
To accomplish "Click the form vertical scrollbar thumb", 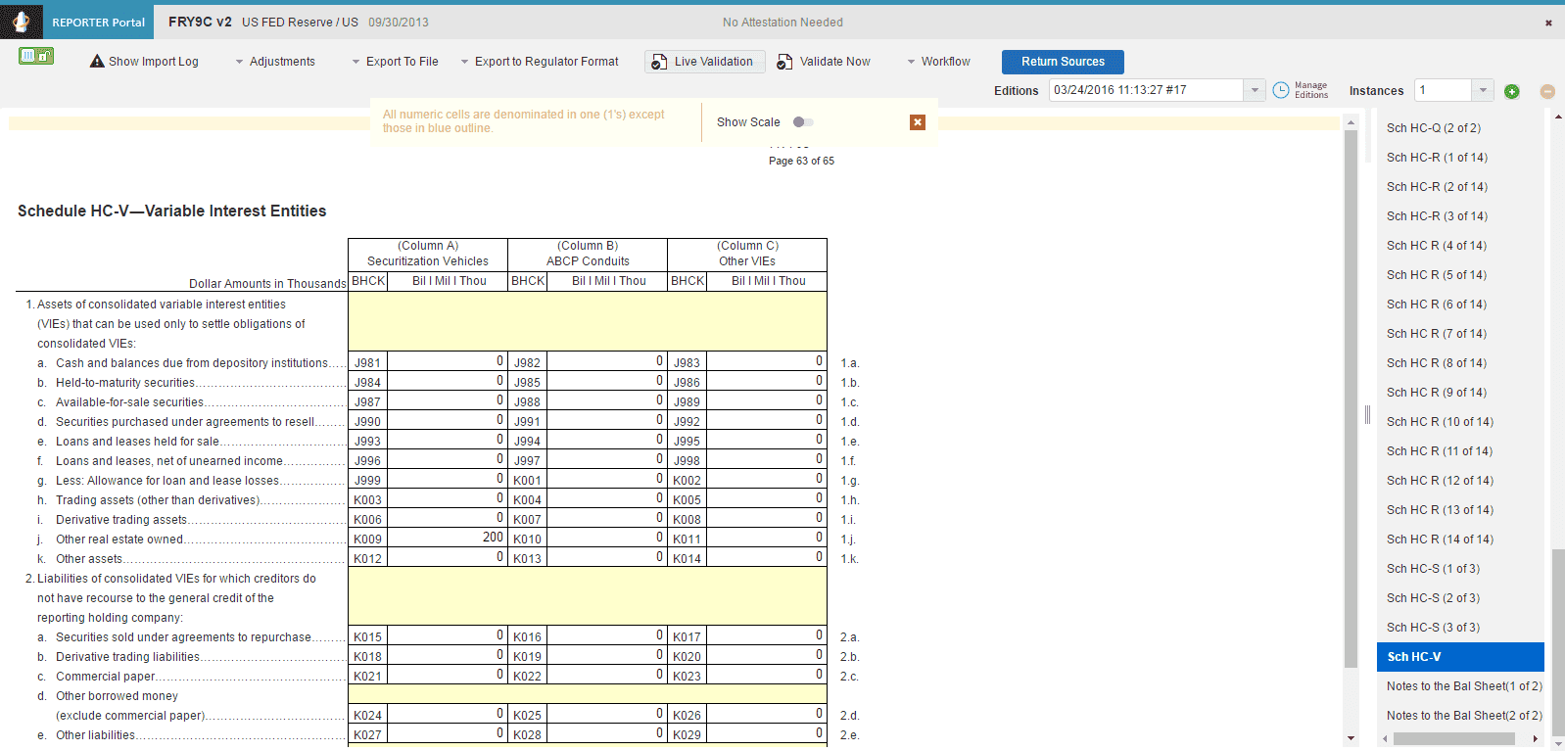I will pyautogui.click(x=1352, y=399).
